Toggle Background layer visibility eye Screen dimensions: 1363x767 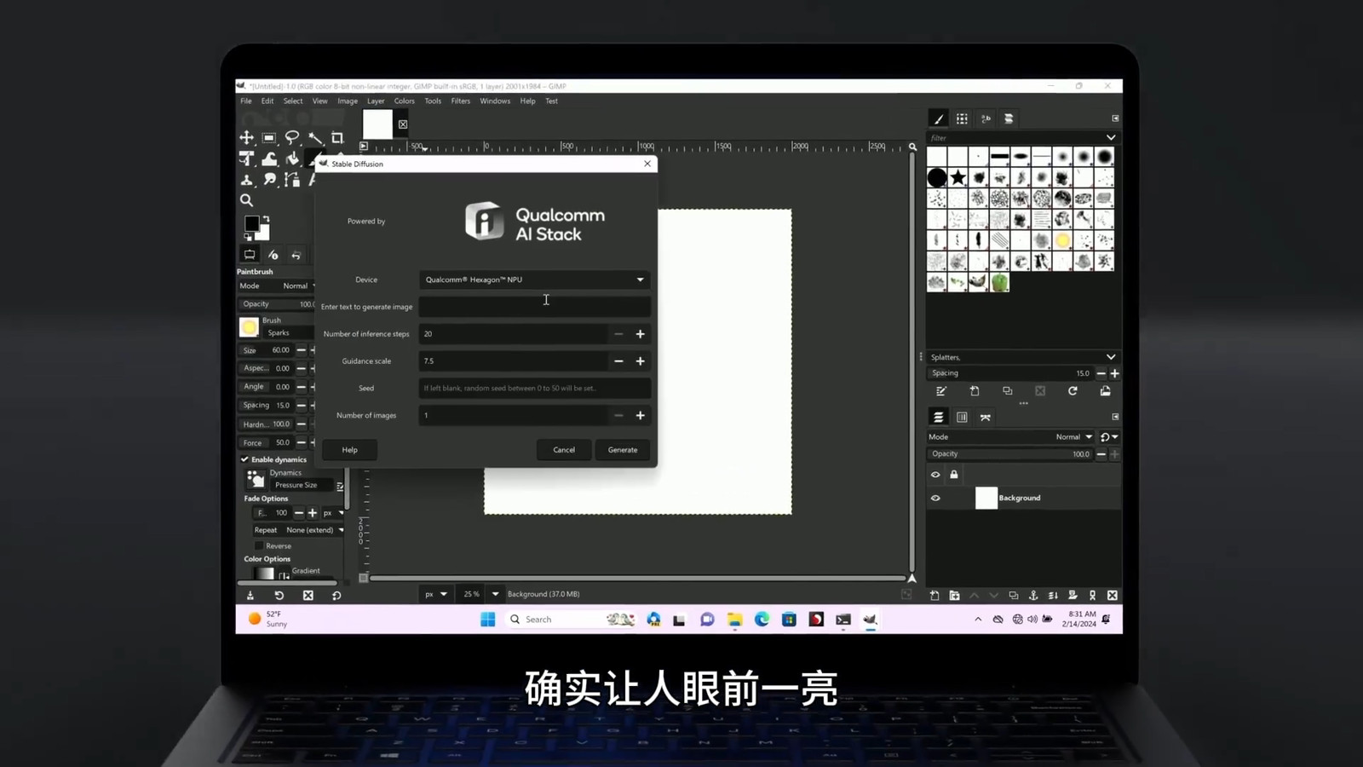click(x=935, y=499)
